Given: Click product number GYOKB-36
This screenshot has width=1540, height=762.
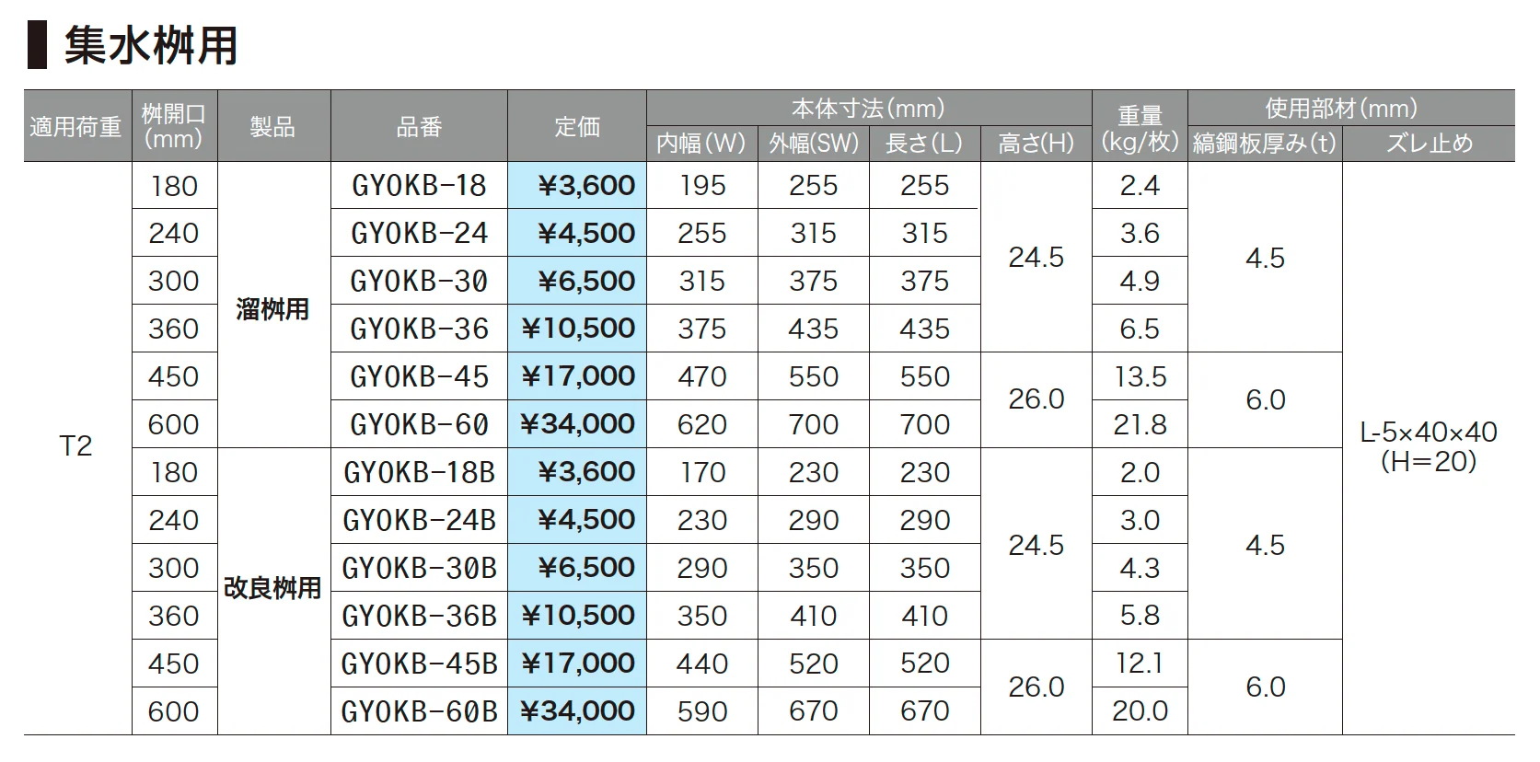Looking at the screenshot, I should pyautogui.click(x=419, y=329).
